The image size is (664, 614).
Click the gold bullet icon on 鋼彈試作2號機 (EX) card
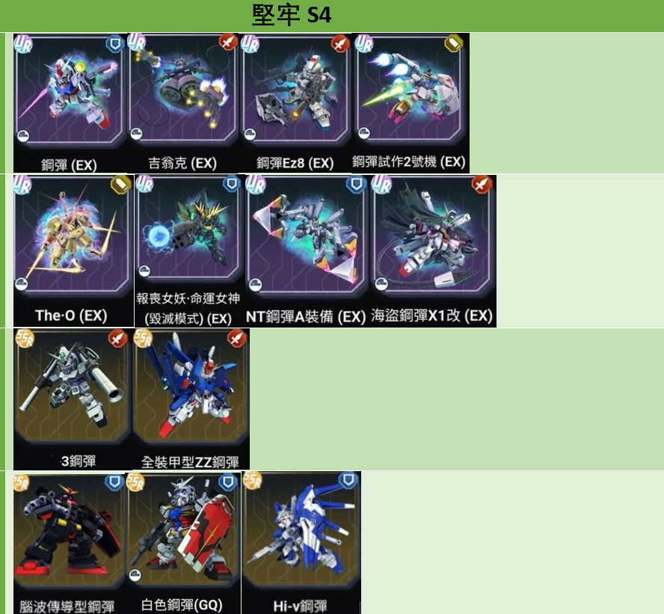[x=454, y=43]
